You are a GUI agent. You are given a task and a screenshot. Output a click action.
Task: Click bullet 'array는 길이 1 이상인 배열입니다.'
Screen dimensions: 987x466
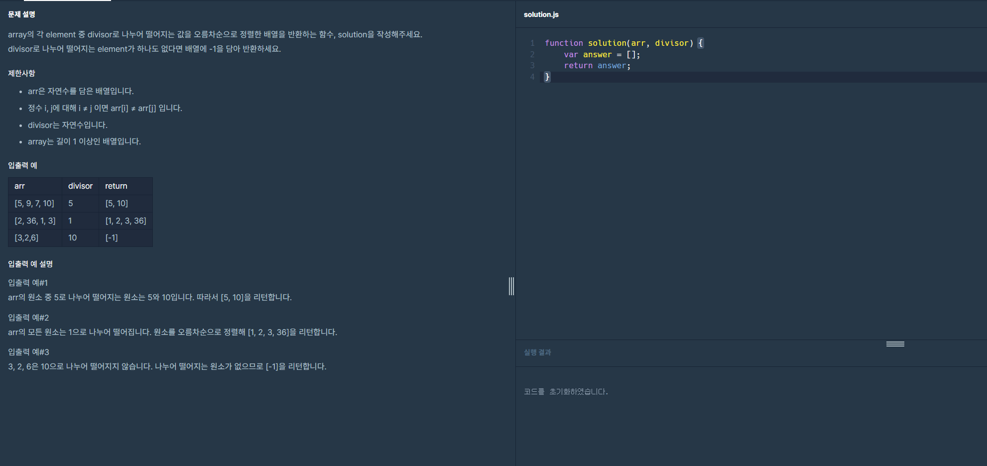tap(84, 141)
